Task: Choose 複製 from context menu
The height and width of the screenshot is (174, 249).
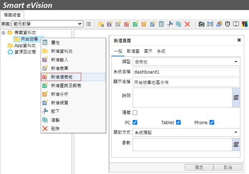Action: click(73, 120)
